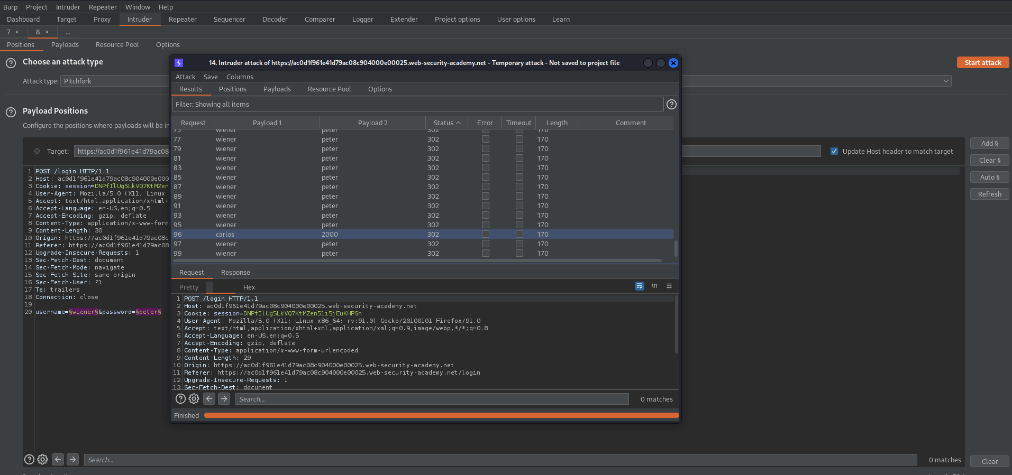Add new Intruder tab with ellipsis

pyautogui.click(x=68, y=32)
